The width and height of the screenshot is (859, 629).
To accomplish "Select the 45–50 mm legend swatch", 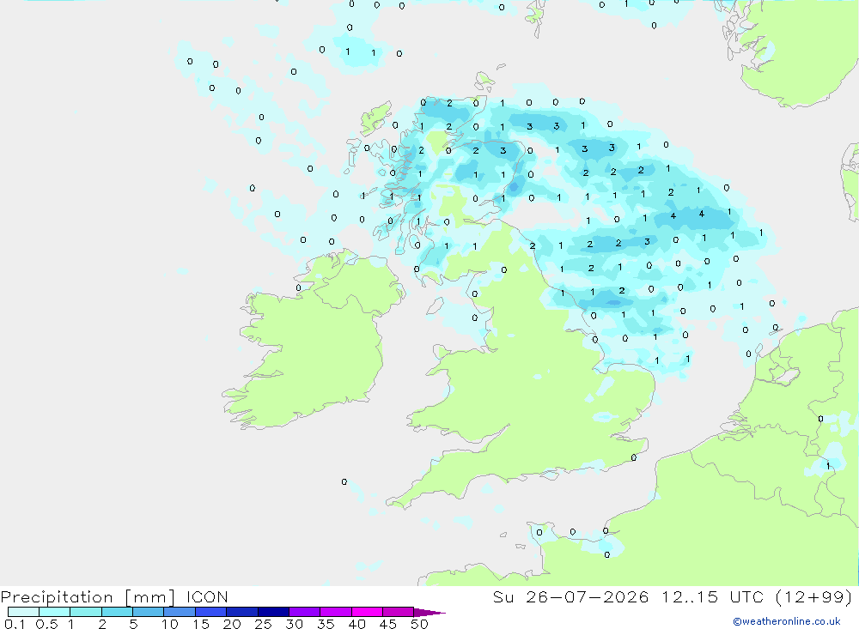I will (x=399, y=612).
